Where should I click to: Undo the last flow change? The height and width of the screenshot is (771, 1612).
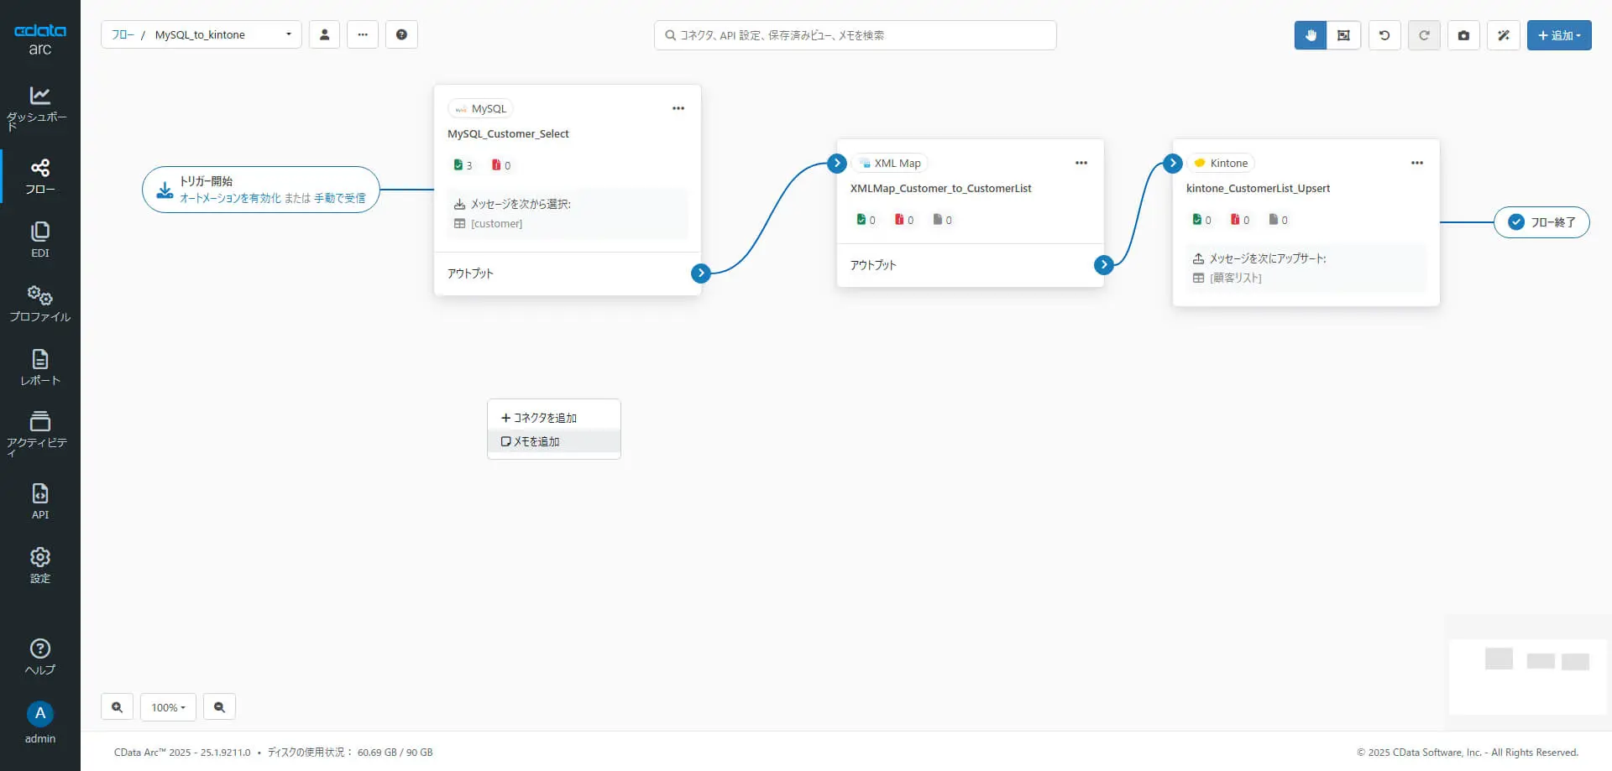click(x=1384, y=35)
